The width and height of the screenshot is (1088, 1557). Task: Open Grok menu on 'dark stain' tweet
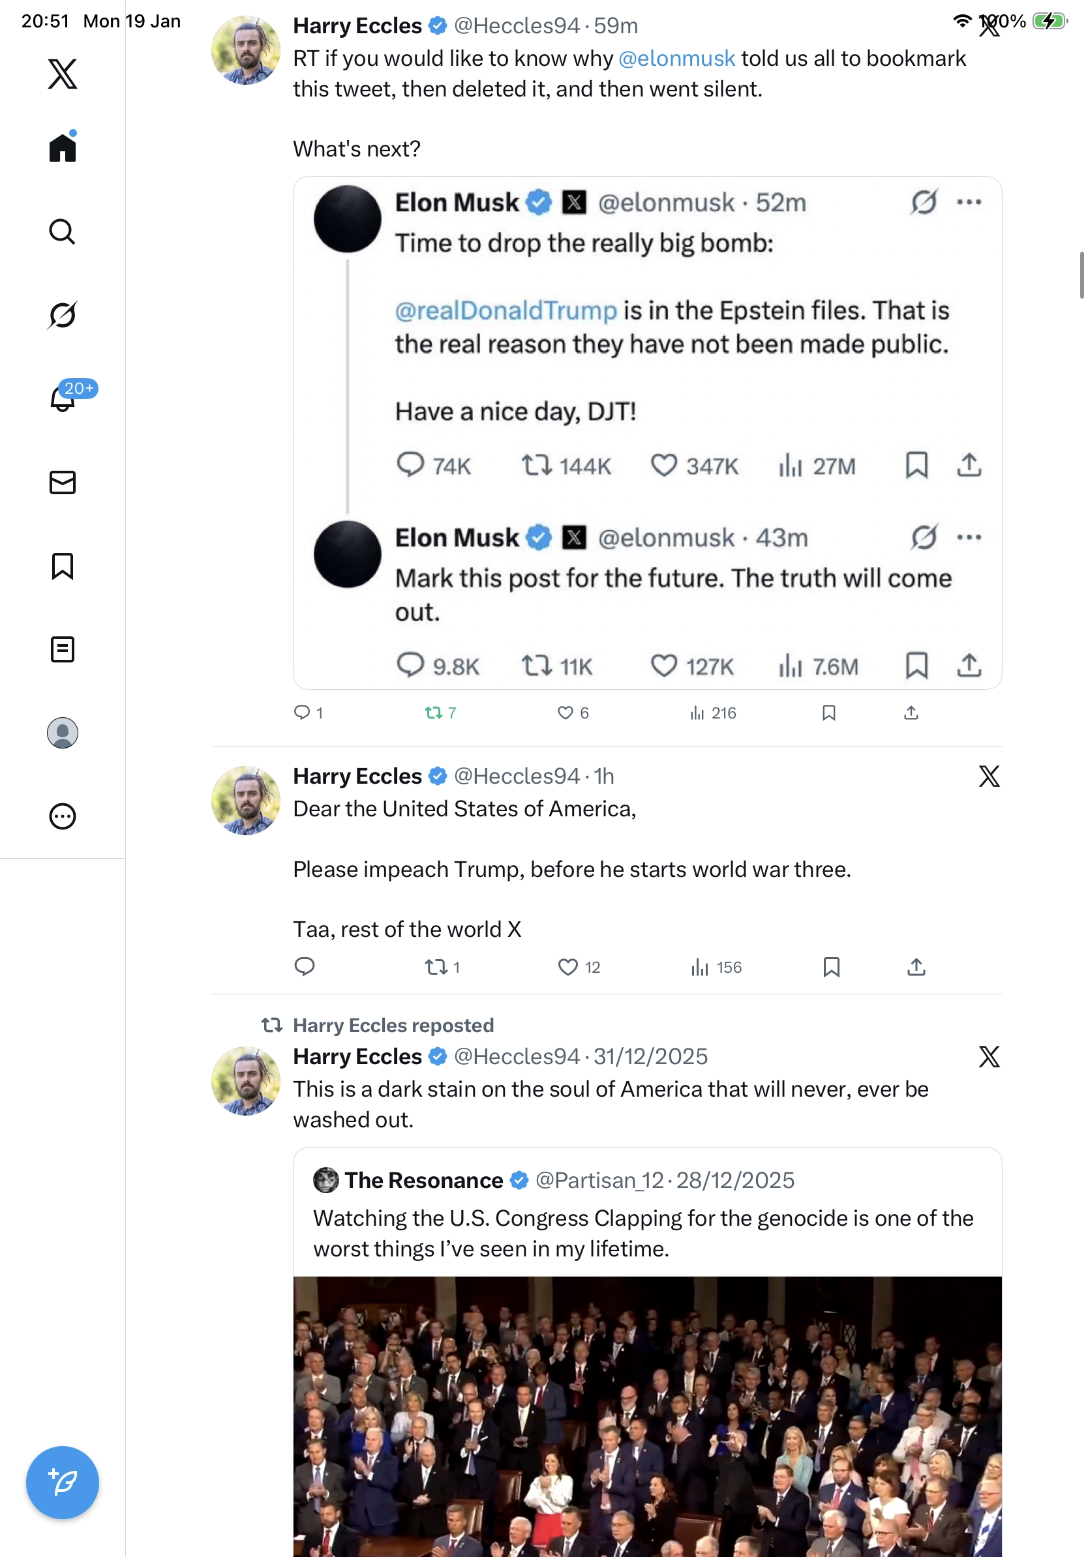pyautogui.click(x=988, y=1056)
